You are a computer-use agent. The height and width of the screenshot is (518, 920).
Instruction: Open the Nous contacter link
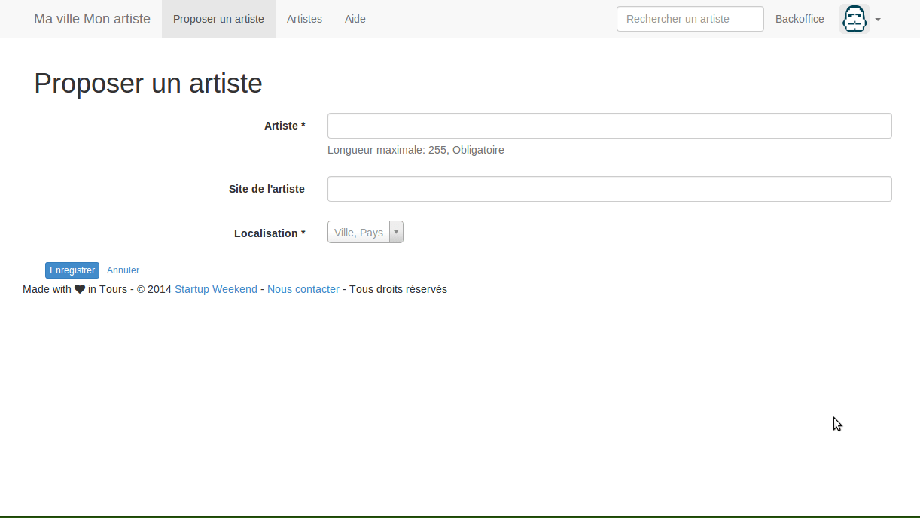[303, 289]
